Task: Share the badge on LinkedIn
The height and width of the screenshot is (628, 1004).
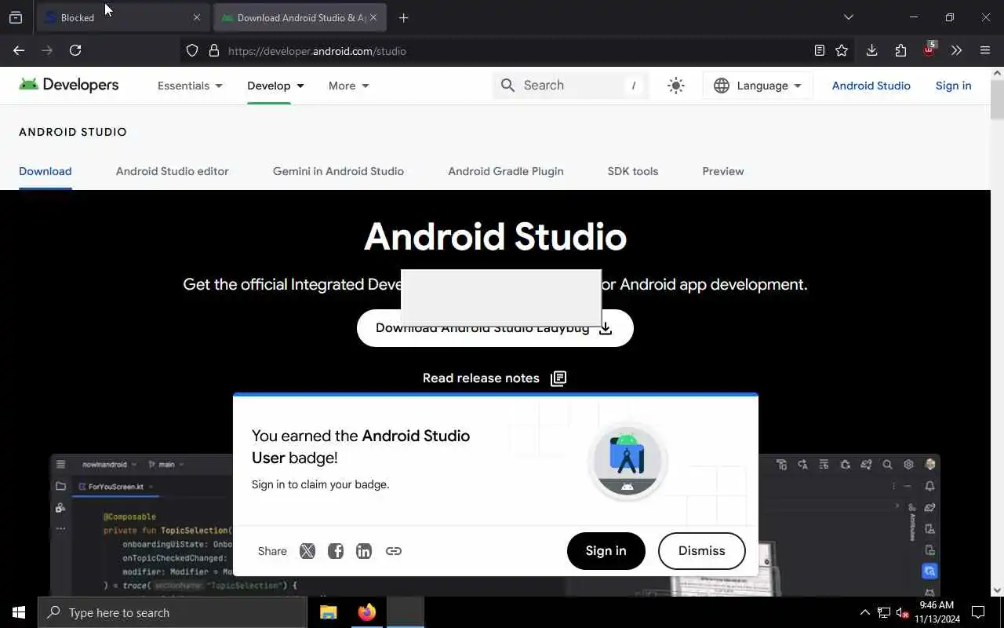Action: 364,551
